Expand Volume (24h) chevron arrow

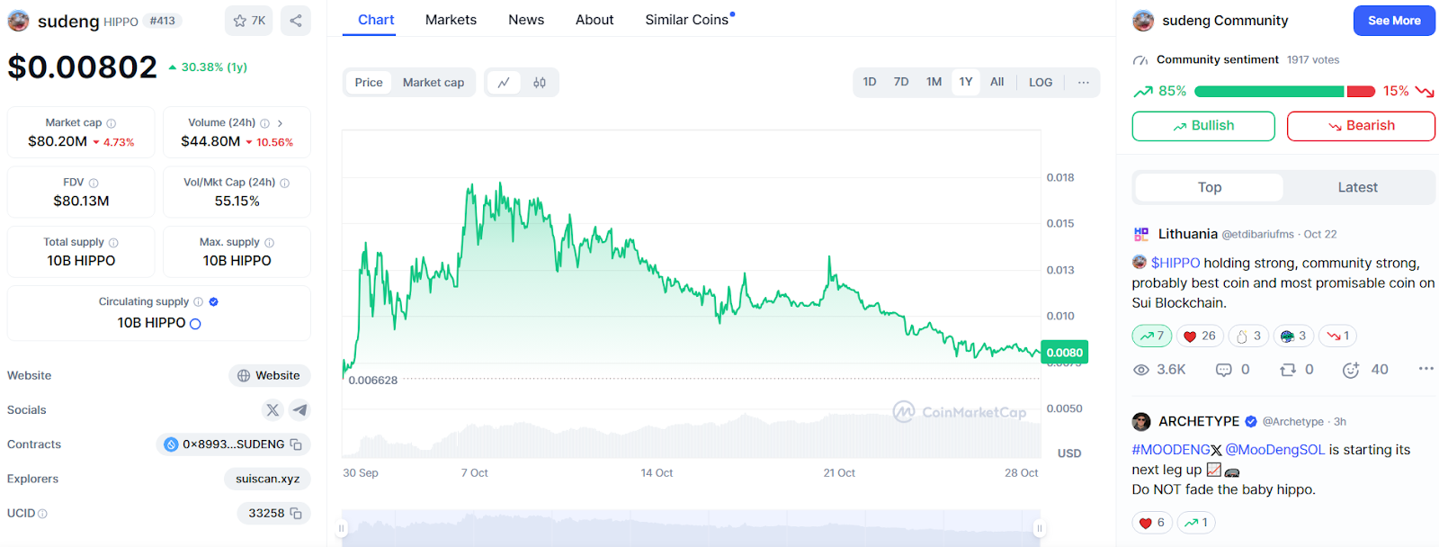coord(280,123)
